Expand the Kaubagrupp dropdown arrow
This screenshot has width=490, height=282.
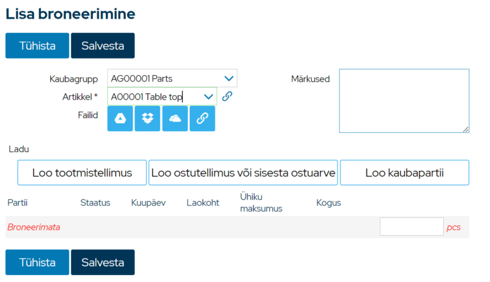[229, 78]
